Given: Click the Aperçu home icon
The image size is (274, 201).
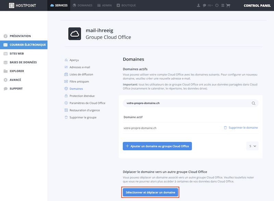Looking at the screenshot, I should coord(66,60).
